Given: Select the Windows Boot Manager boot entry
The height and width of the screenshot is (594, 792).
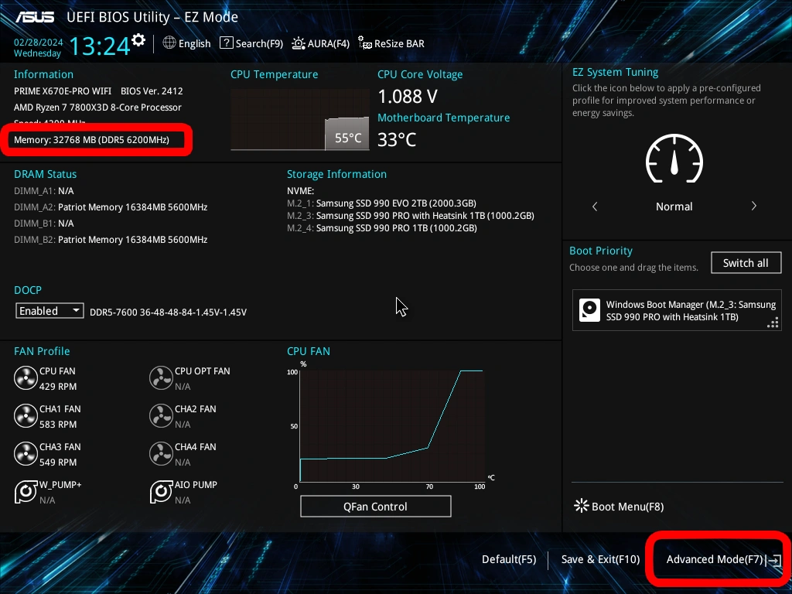Looking at the screenshot, I should (676, 310).
